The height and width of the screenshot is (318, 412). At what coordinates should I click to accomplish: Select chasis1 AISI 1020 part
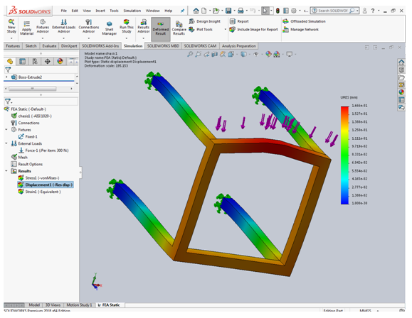[31, 116]
